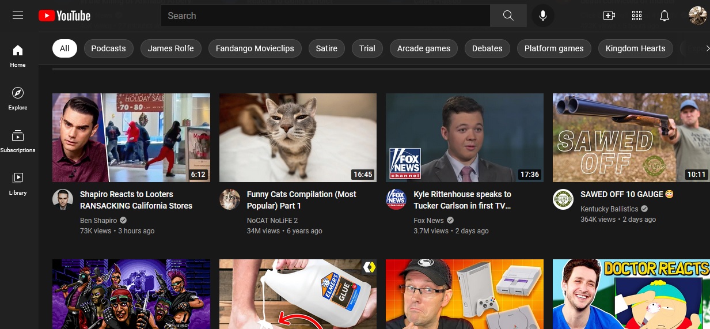Open the notifications bell

pyautogui.click(x=665, y=16)
